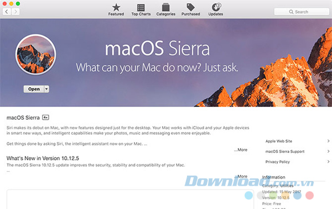
Task: Click the 4+ age rating badge
Action: click(45, 118)
